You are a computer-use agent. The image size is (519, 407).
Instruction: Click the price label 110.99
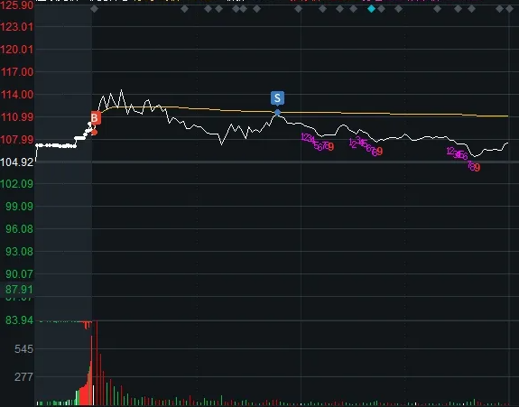click(x=17, y=116)
